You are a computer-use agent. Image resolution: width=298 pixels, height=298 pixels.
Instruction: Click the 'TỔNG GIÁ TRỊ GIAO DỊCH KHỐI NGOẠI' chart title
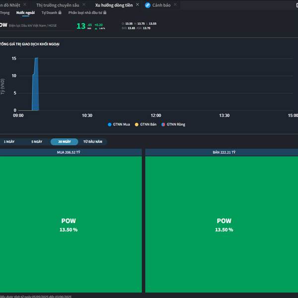[x=30, y=44]
